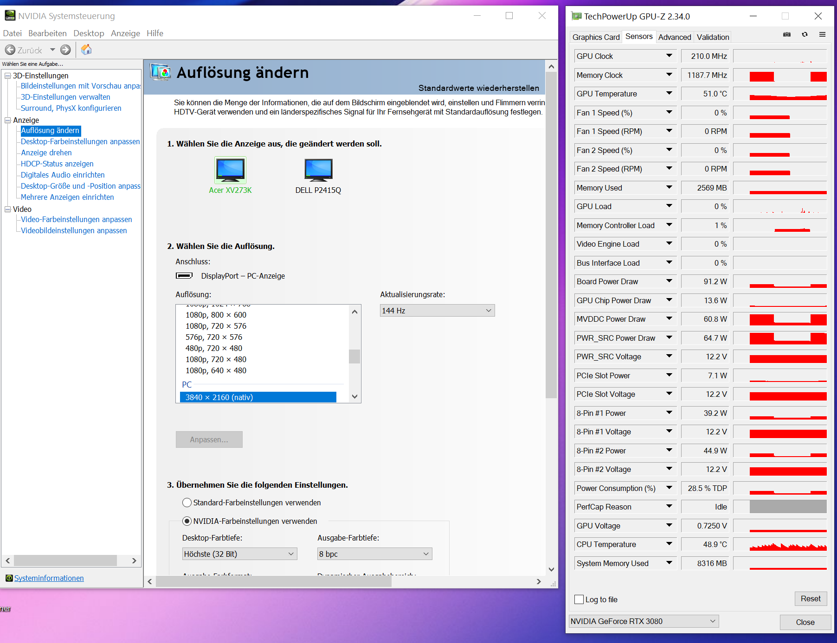Open the Anzeige menu
This screenshot has width=837, height=643.
coord(125,33)
